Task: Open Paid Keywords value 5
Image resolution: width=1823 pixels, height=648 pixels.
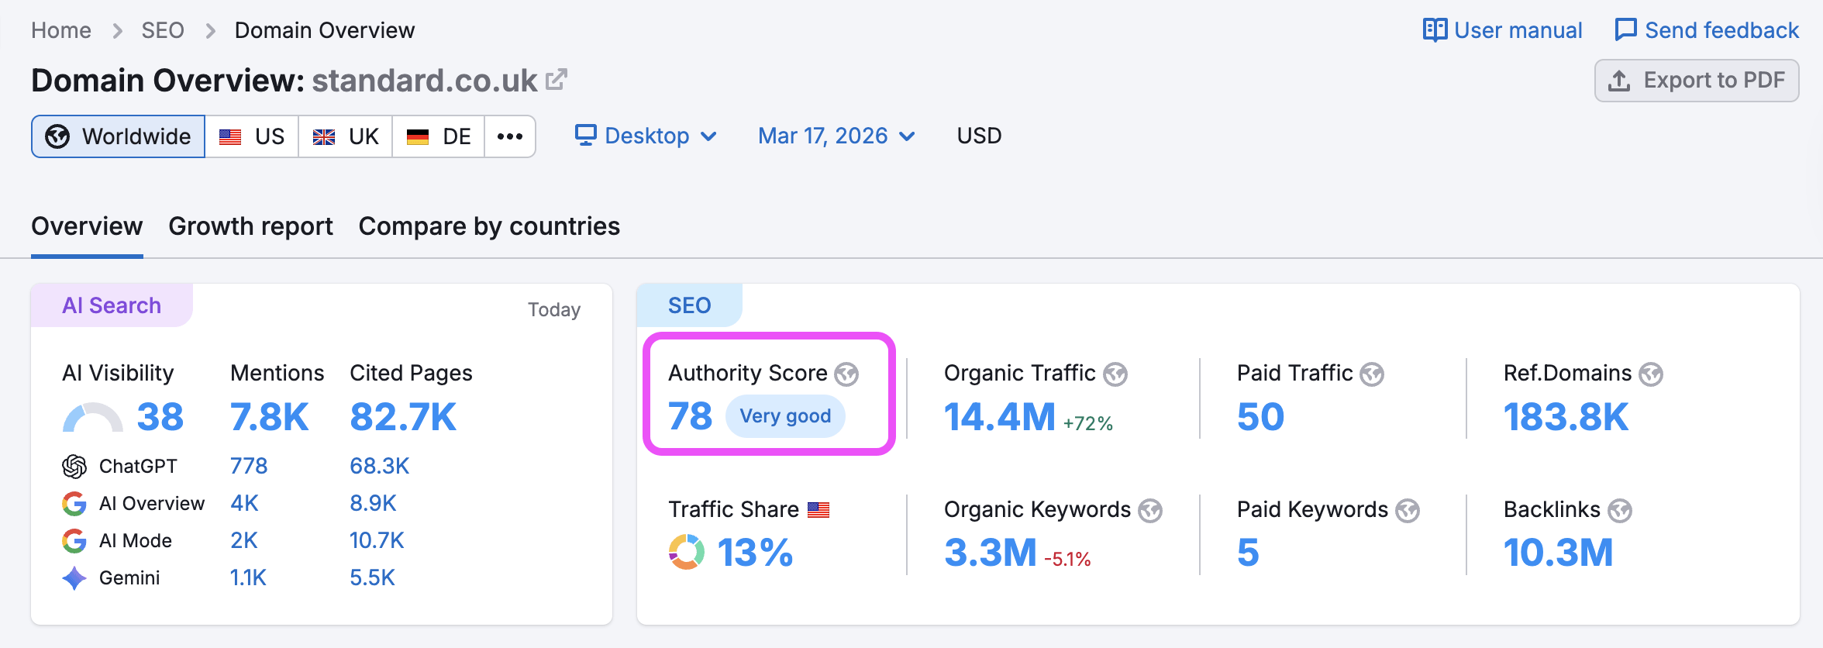Action: (x=1248, y=553)
